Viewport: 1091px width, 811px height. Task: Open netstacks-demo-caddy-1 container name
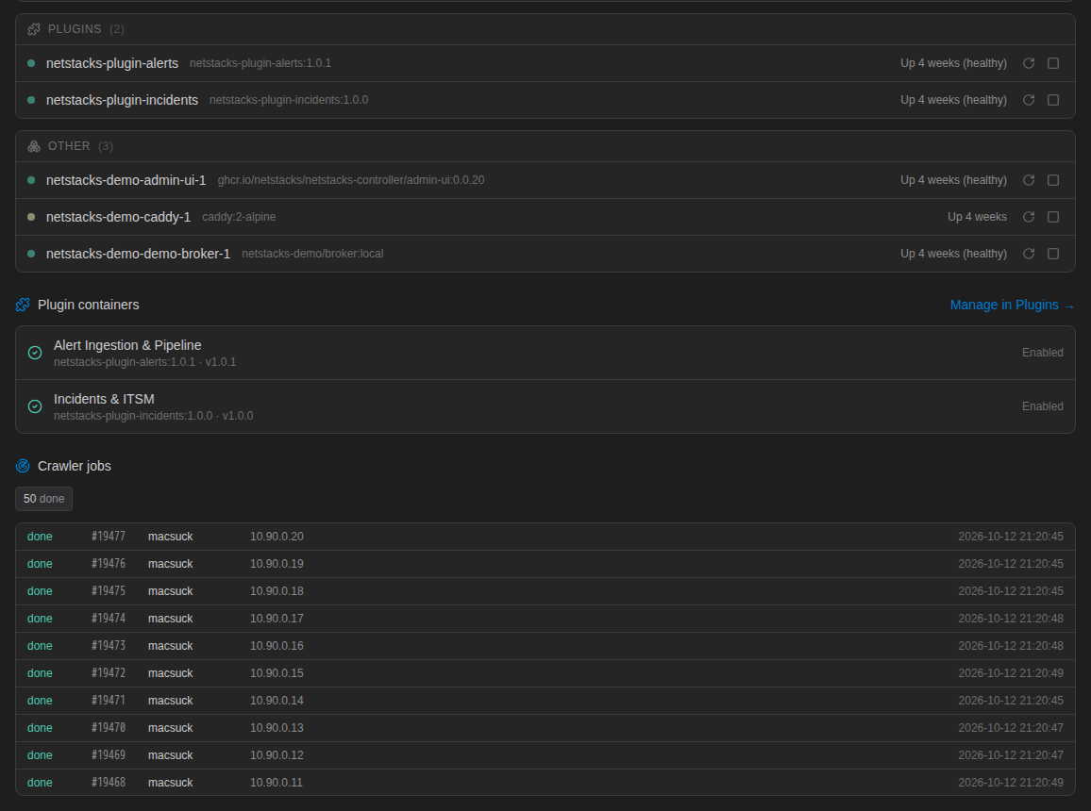point(118,217)
